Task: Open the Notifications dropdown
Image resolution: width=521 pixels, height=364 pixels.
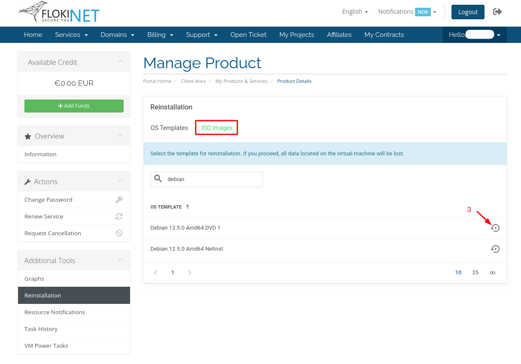Action: [407, 12]
